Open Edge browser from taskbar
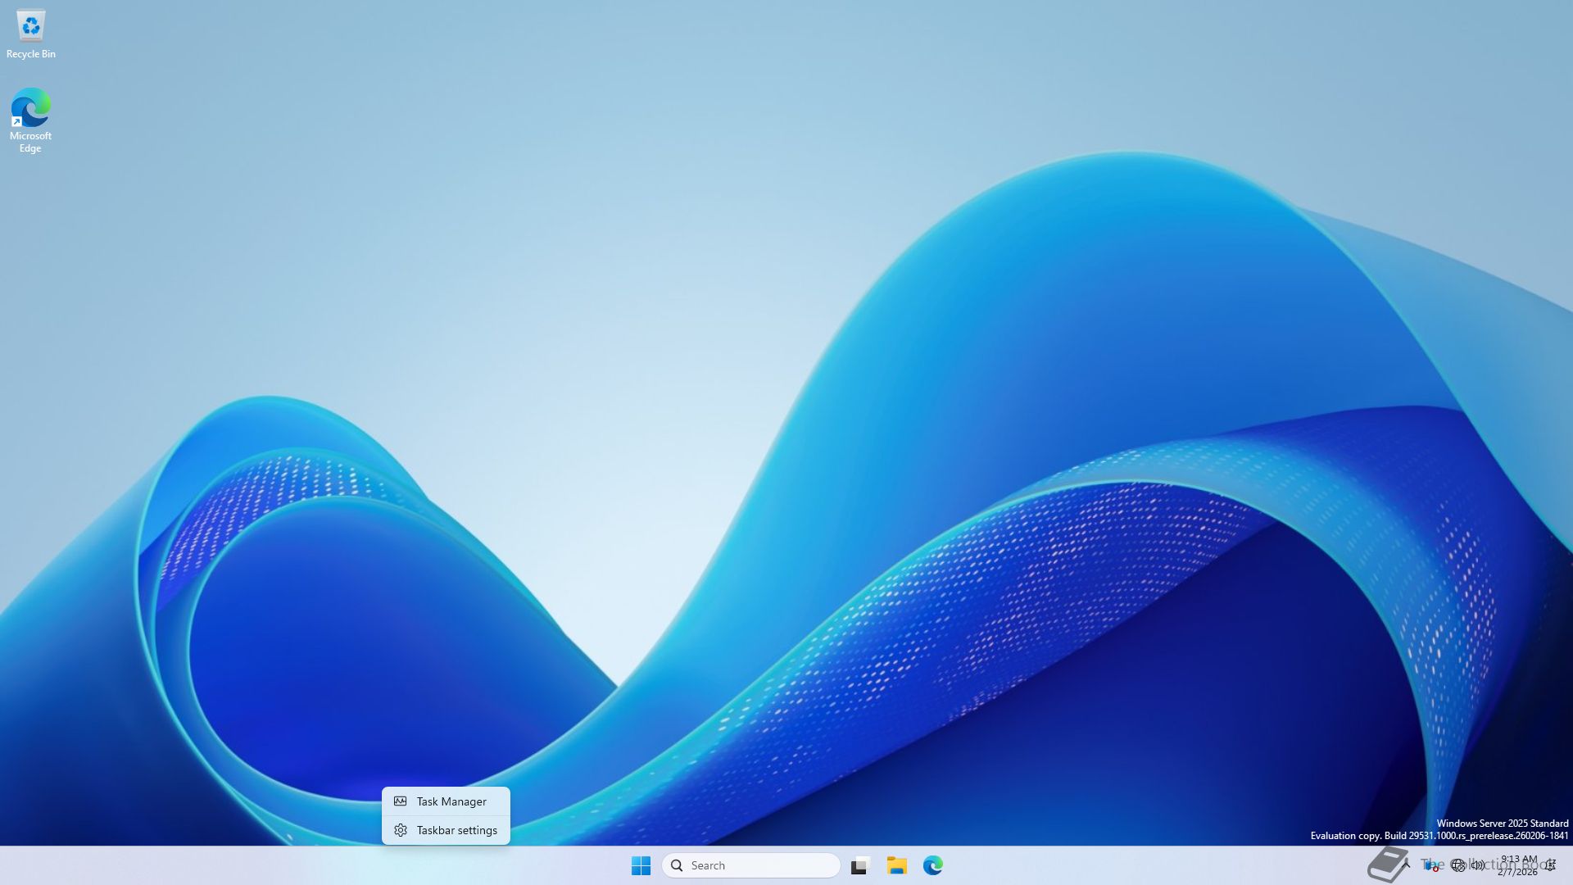This screenshot has height=885, width=1573. click(x=933, y=865)
